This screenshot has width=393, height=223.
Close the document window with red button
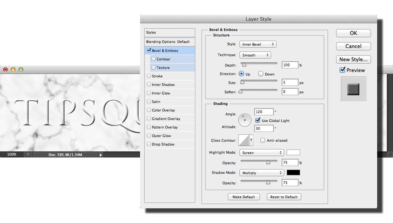click(x=5, y=70)
